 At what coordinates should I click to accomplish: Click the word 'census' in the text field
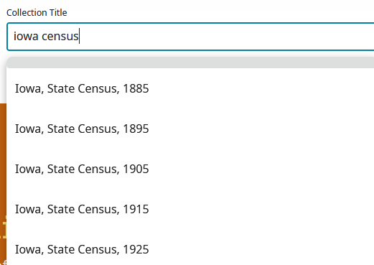[60, 37]
